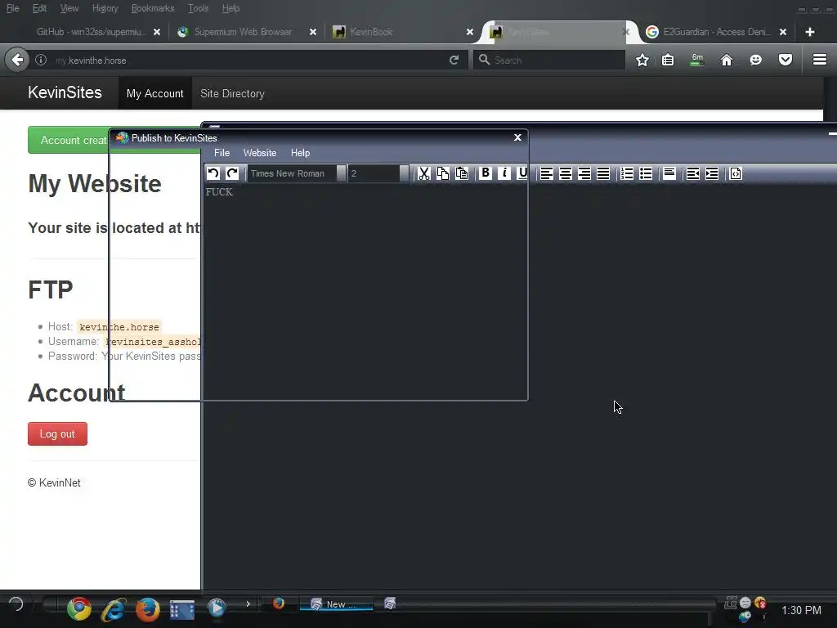Toggle Underline formatting
Viewport: 837px width, 628px height.
pos(522,173)
